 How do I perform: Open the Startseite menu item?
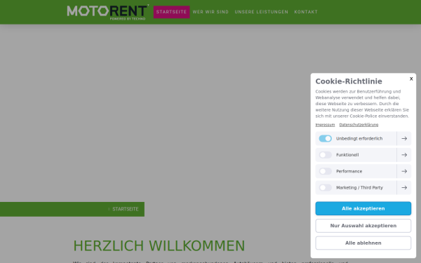tap(172, 12)
